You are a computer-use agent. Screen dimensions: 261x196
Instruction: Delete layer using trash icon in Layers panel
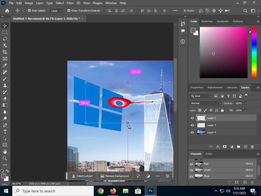252,147
